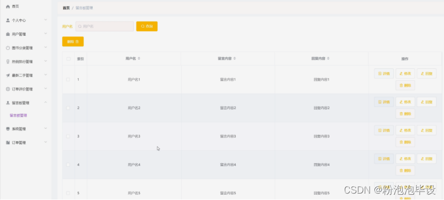Screen dimensions: 444x200
Task: Click 回复 for row 用户名3
Action: click(426, 130)
